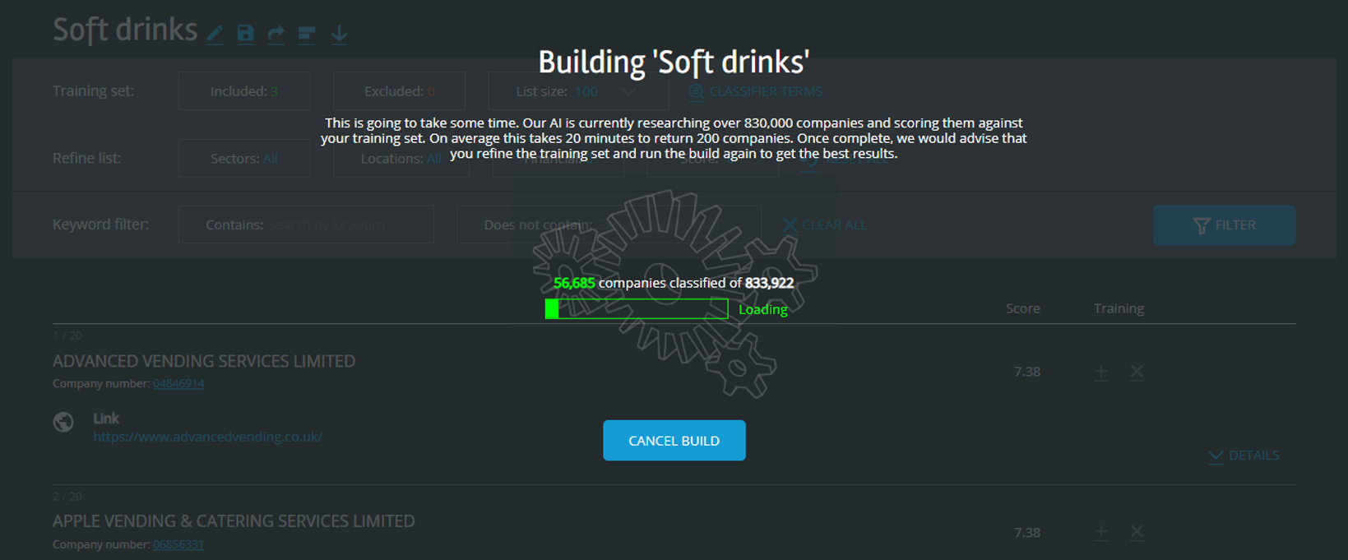Expand DETAILS for Advanced Vending Services
The width and height of the screenshot is (1348, 560).
pyautogui.click(x=1244, y=456)
